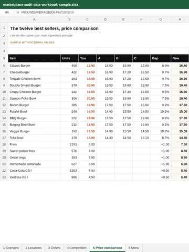The height and width of the screenshot is (252, 189).
Task: Switch to the 2 Locations tab
Action: [34, 248]
